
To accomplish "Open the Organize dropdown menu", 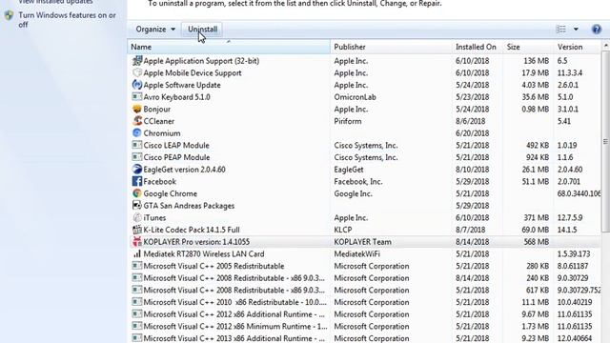I will (155, 30).
